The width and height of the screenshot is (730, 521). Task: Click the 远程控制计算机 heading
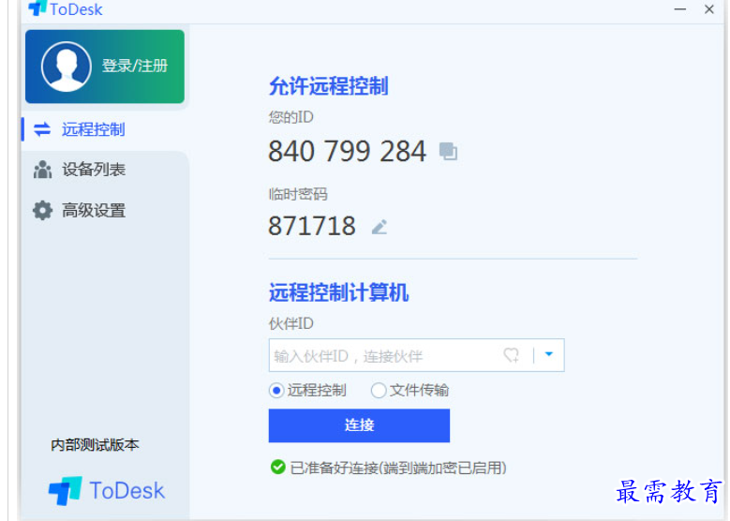click(x=338, y=293)
